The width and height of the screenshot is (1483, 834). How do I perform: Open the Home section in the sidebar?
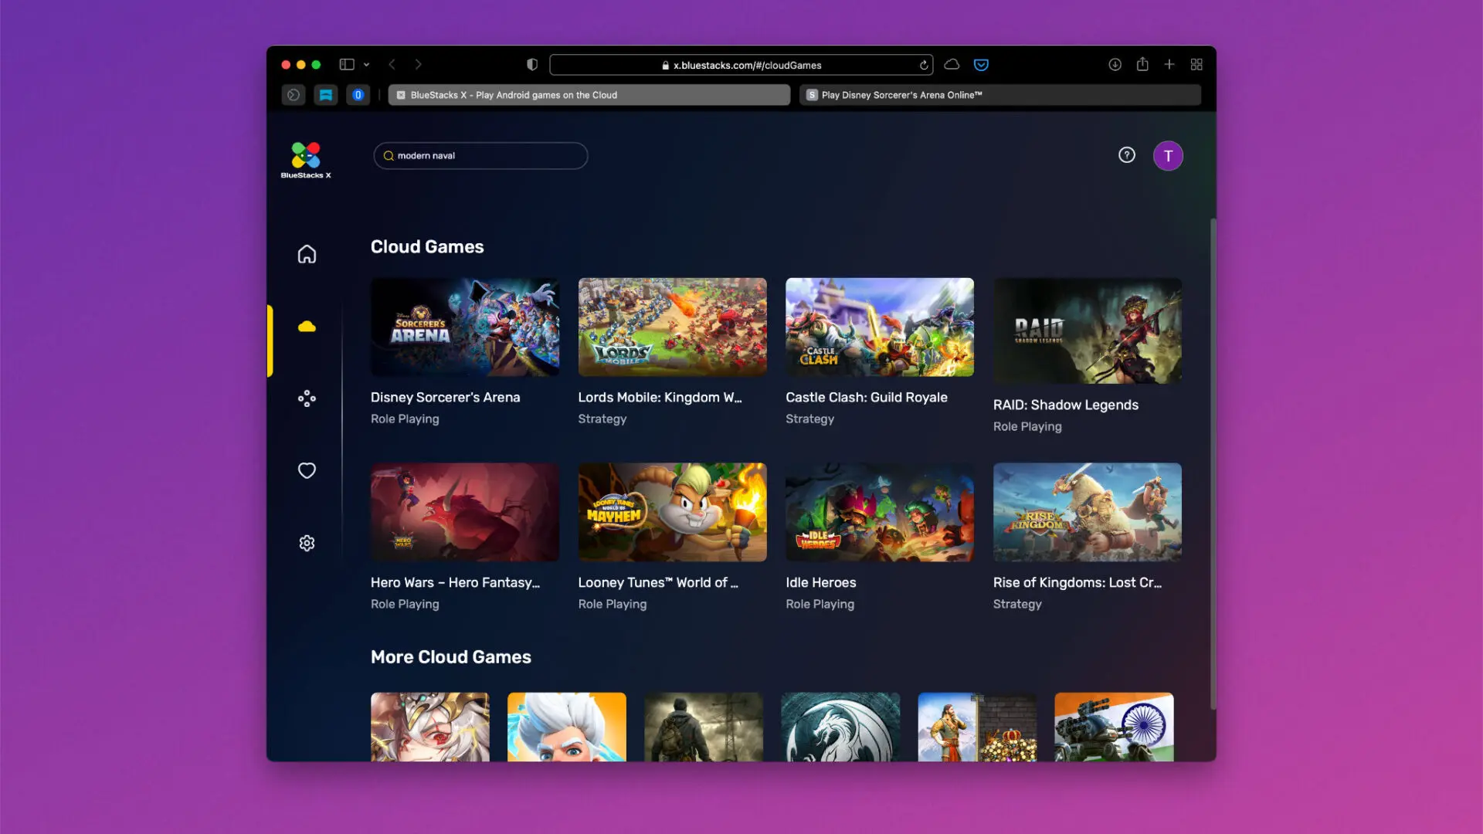(x=307, y=253)
